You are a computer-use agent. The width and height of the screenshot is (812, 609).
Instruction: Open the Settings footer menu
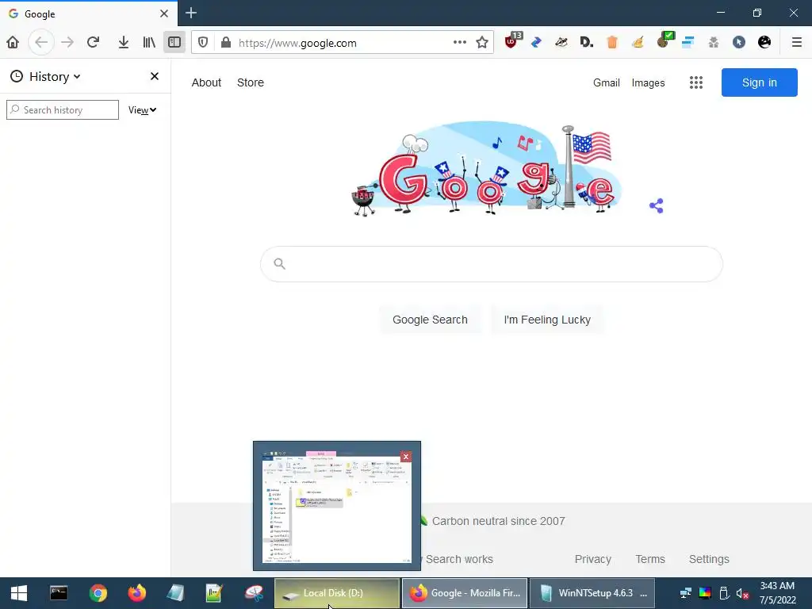(x=709, y=559)
